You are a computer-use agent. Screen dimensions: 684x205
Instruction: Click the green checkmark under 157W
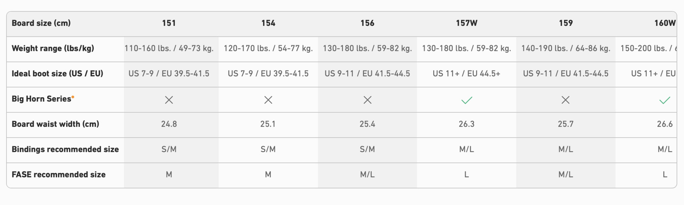[x=467, y=100]
